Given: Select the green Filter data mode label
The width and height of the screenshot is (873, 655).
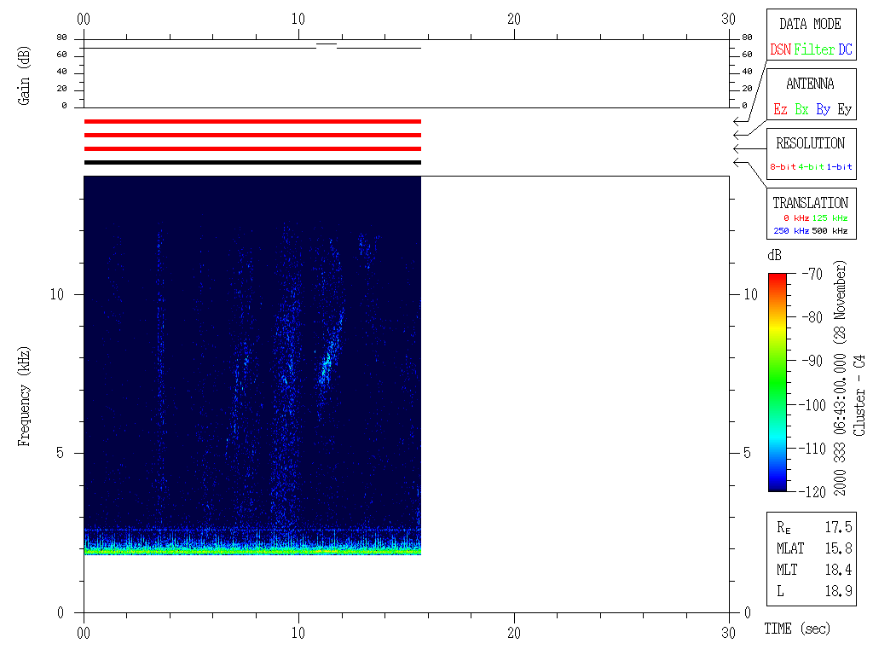Looking at the screenshot, I should point(814,50).
